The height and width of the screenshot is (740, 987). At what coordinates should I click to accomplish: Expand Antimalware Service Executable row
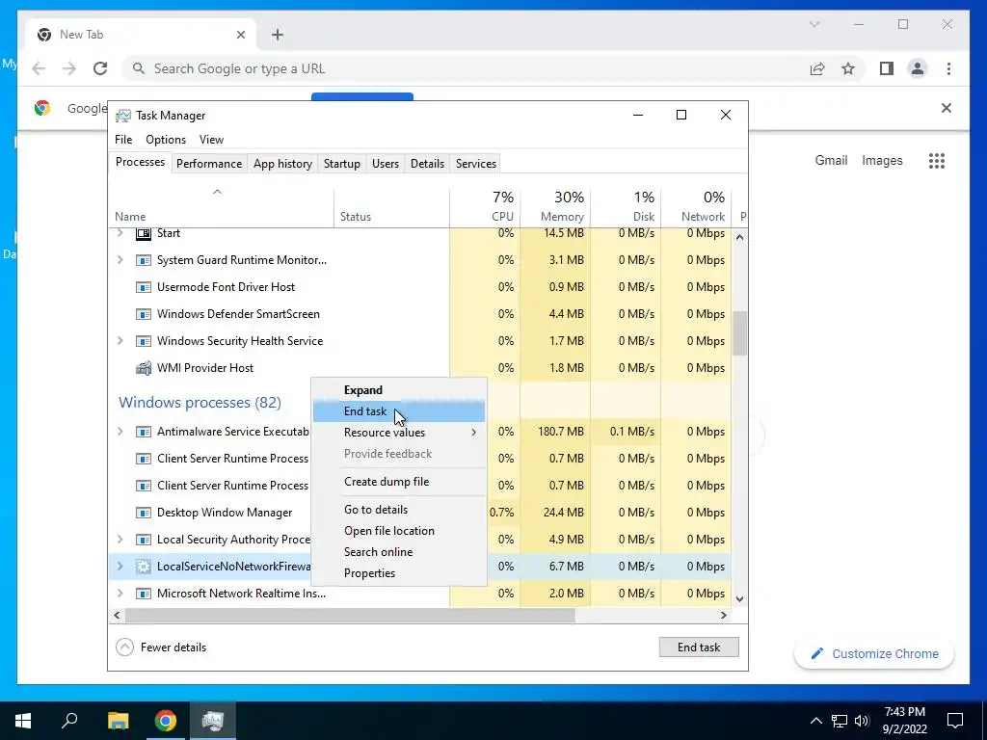120,432
